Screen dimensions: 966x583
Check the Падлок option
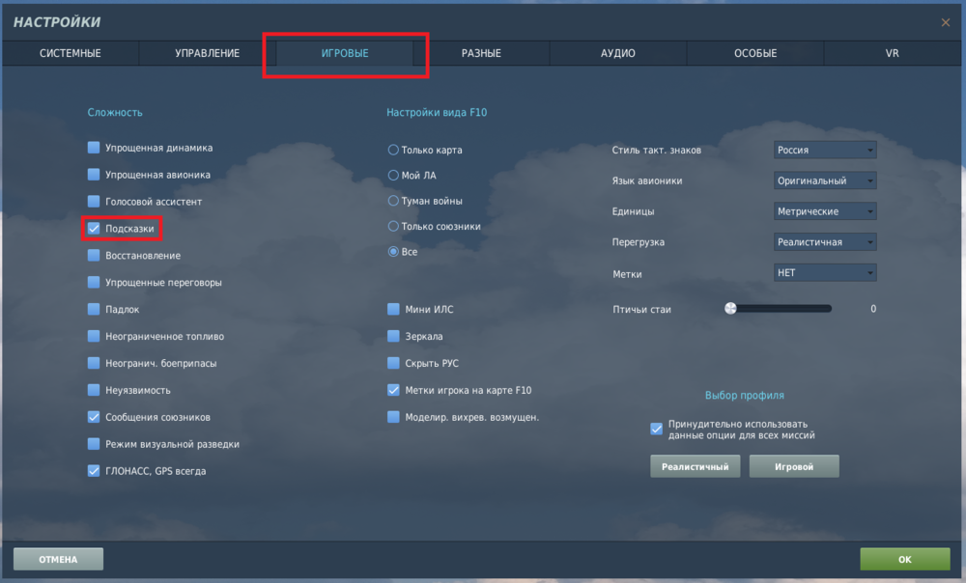[x=94, y=309]
